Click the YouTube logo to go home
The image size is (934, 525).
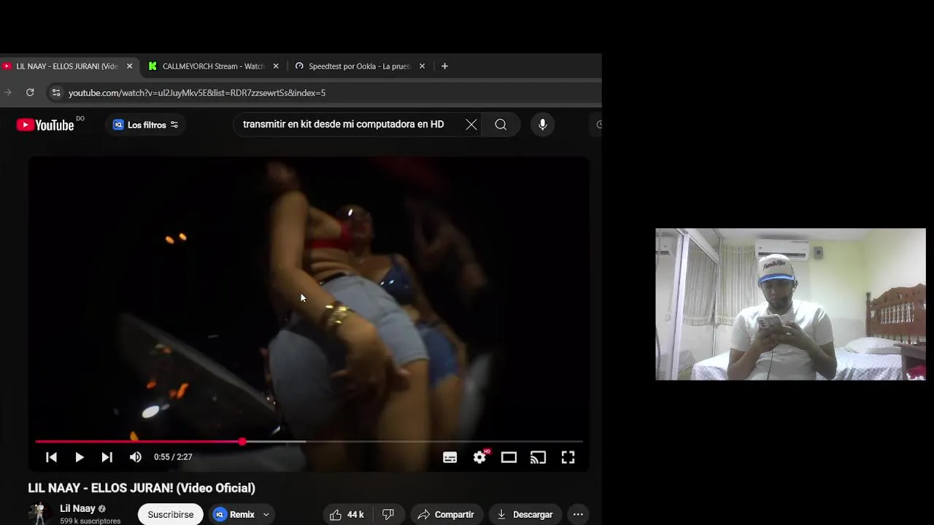45,125
